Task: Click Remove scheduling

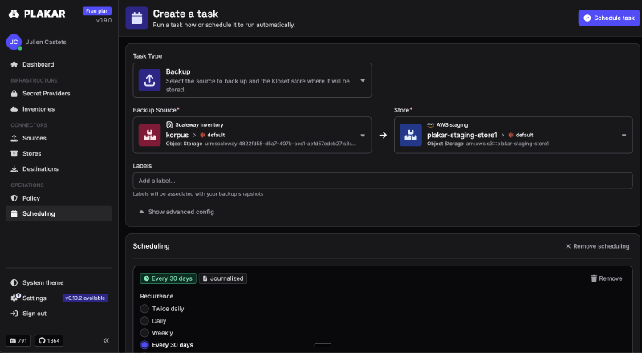Action: [597, 246]
